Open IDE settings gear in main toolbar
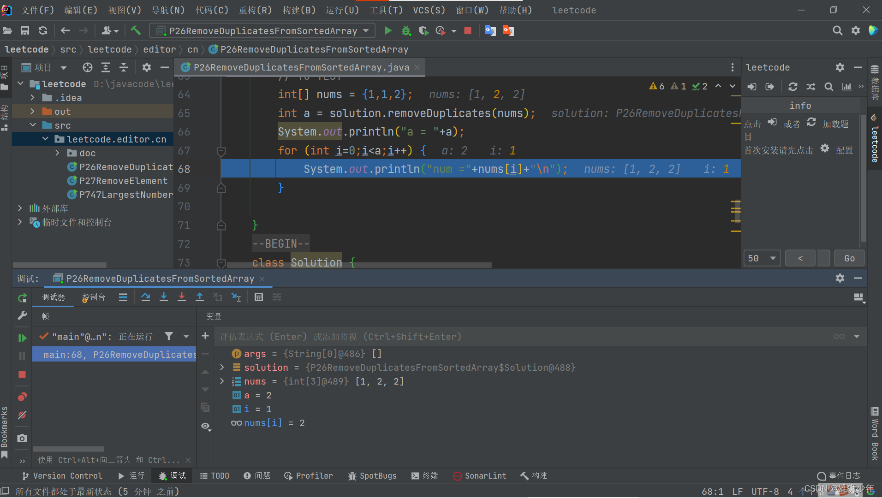 pos(856,30)
